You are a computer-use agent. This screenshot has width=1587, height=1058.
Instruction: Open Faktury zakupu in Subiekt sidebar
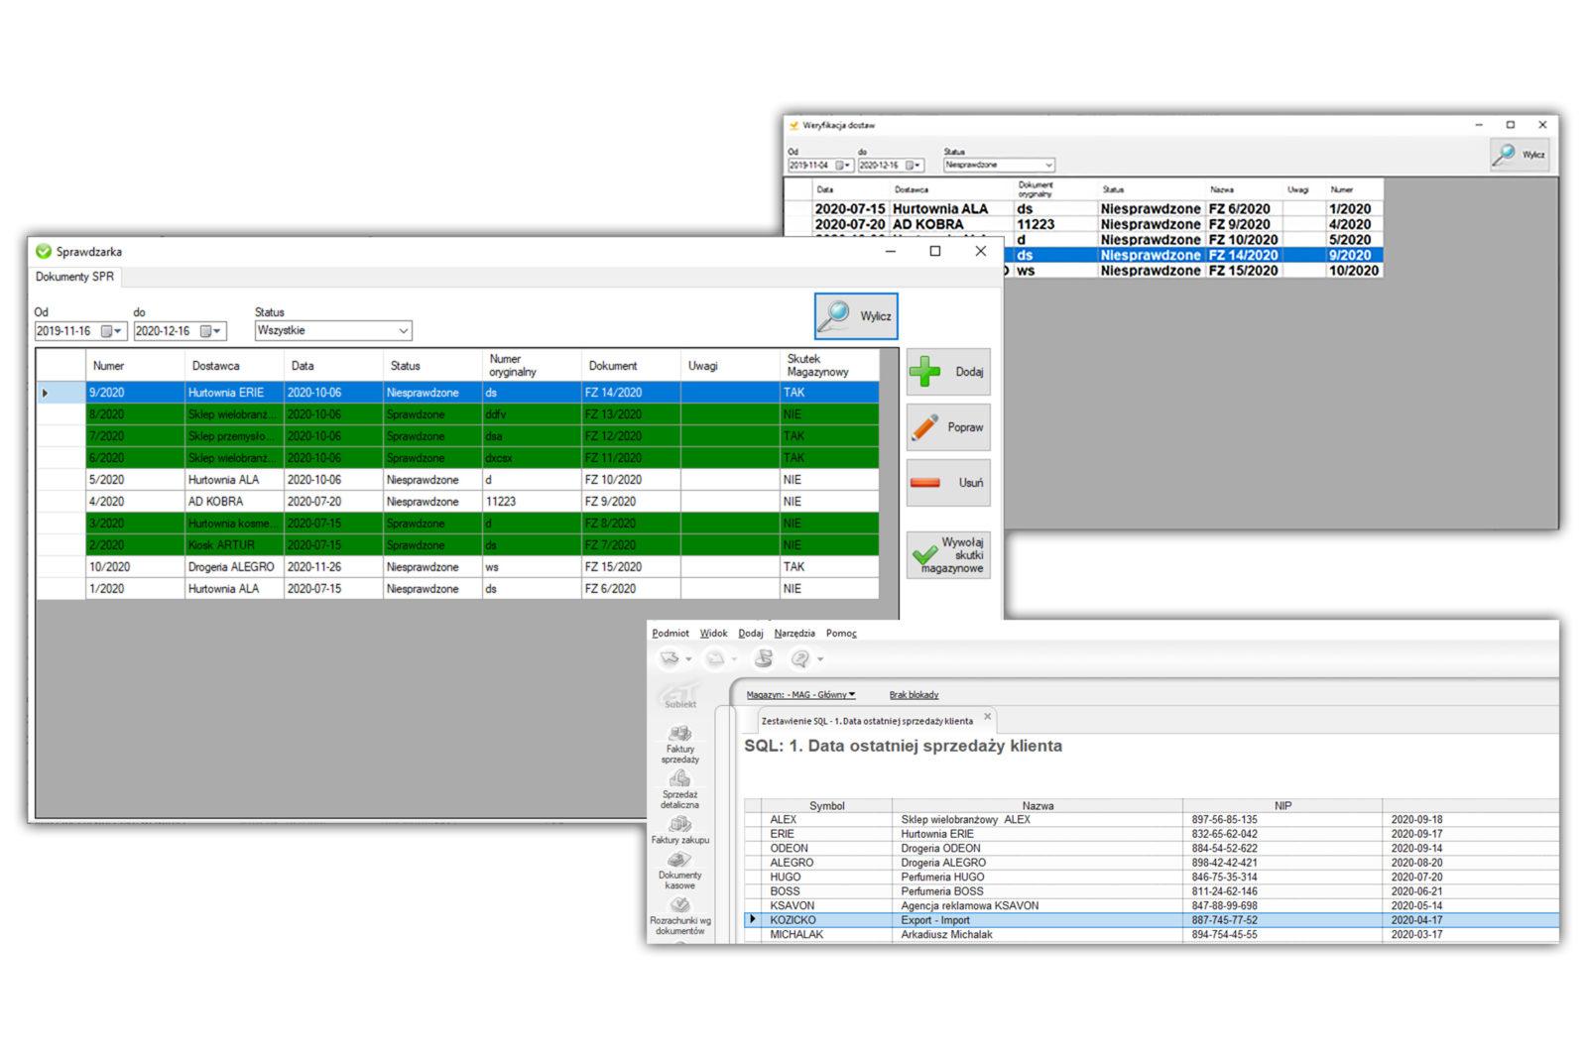click(680, 831)
